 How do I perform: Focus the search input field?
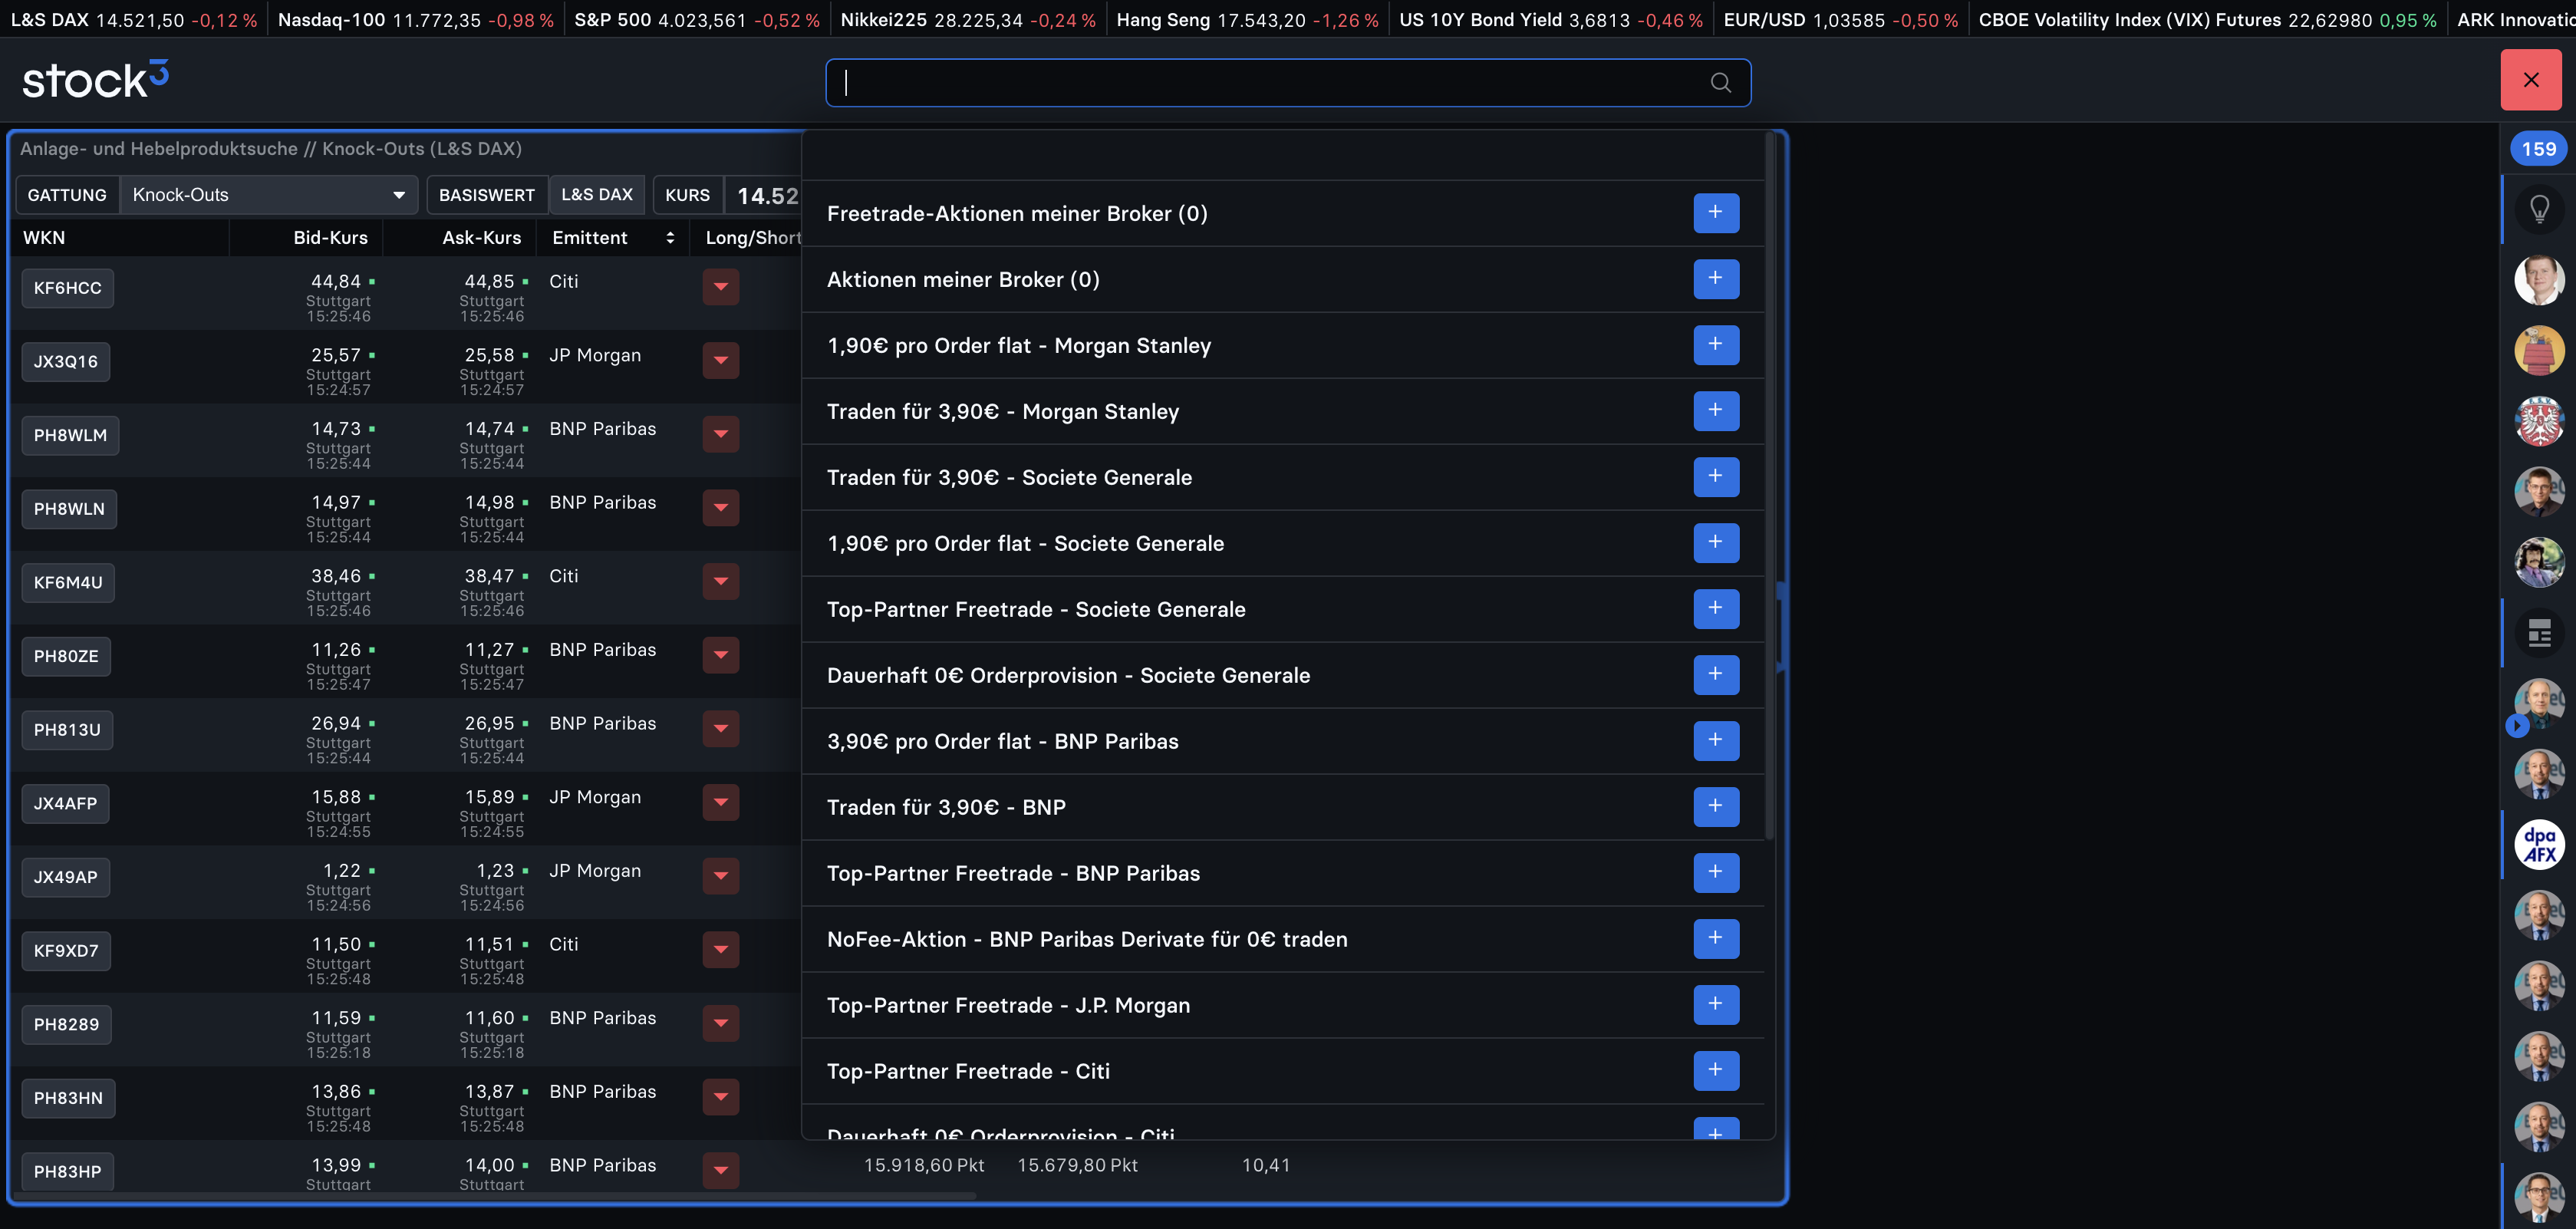tap(1287, 83)
